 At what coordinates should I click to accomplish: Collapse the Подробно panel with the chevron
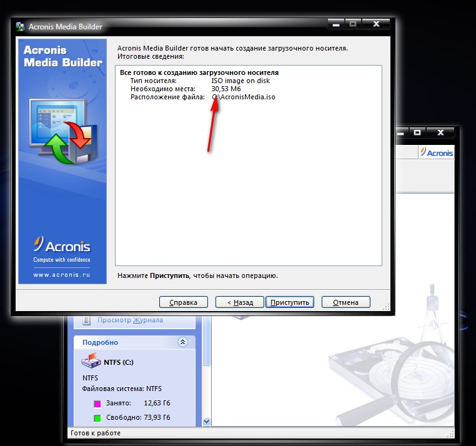(182, 342)
